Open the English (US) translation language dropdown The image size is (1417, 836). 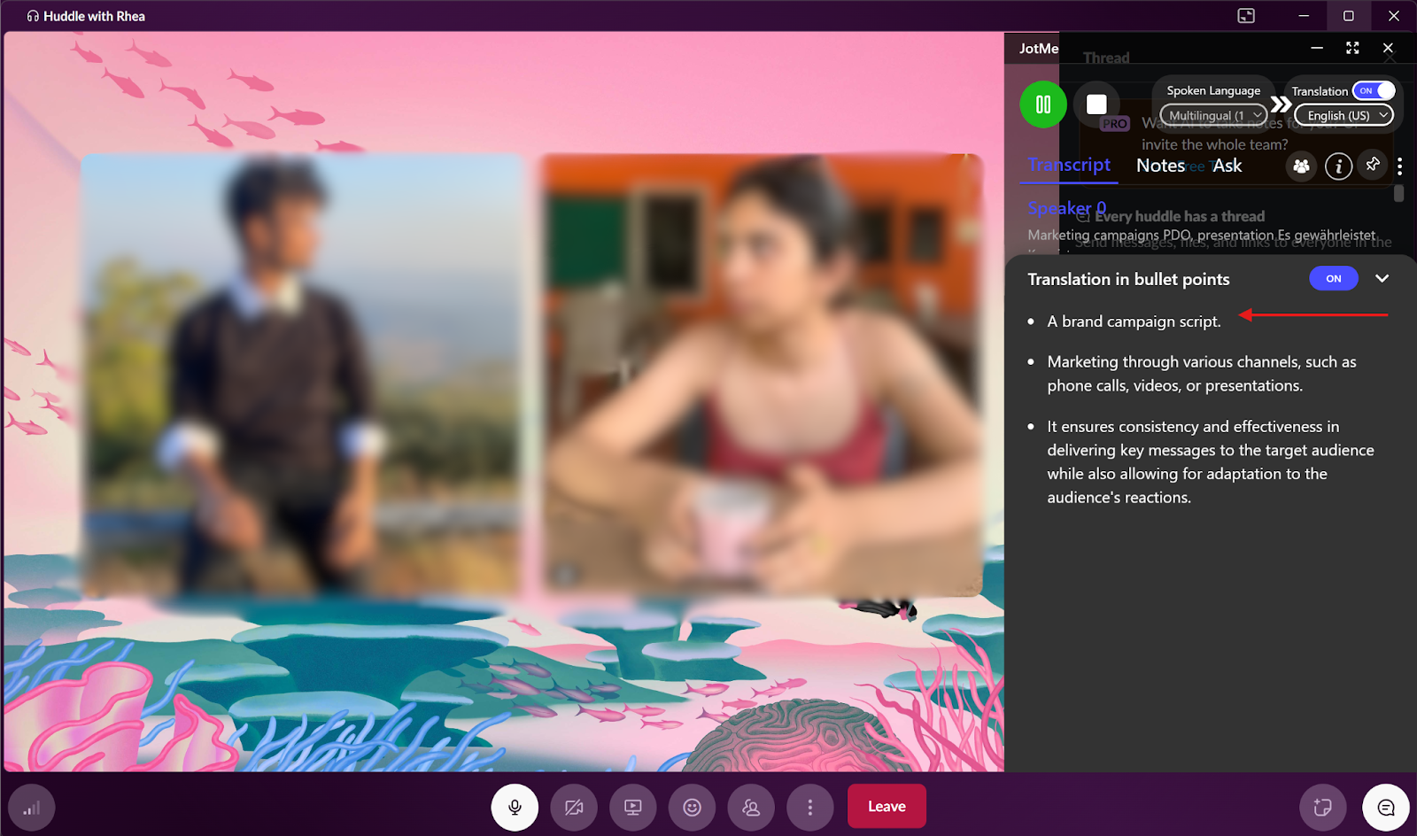[1343, 115]
